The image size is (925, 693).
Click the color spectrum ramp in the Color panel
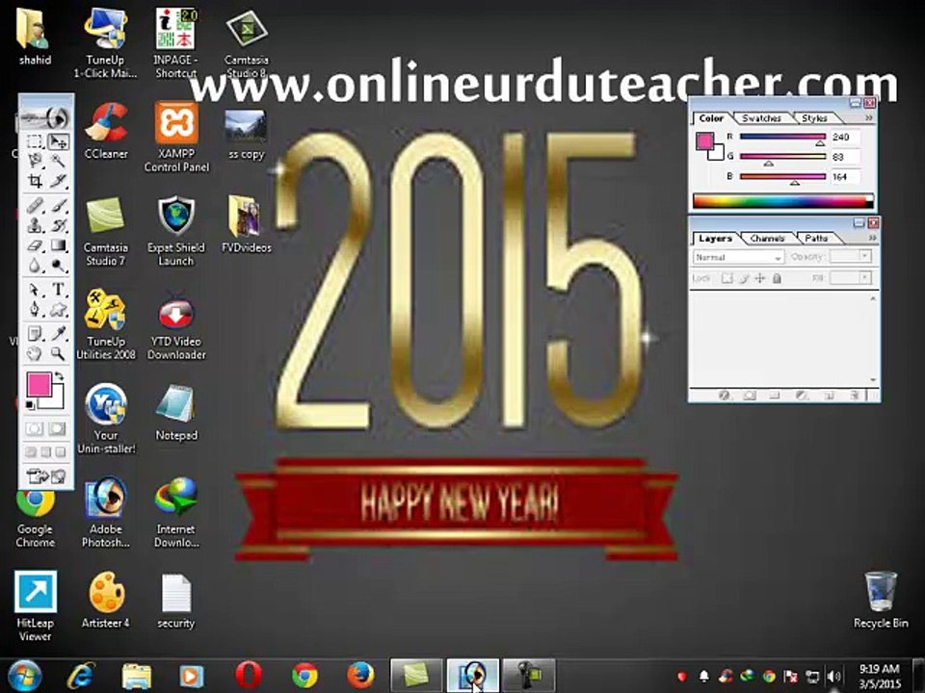click(x=782, y=201)
